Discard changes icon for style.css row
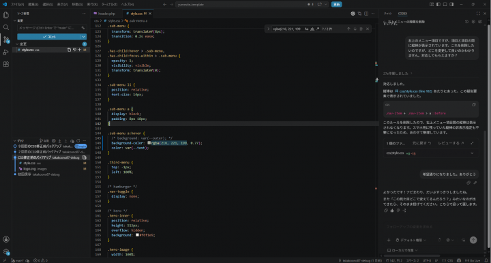The image size is (491, 263). pyautogui.click(x=74, y=50)
